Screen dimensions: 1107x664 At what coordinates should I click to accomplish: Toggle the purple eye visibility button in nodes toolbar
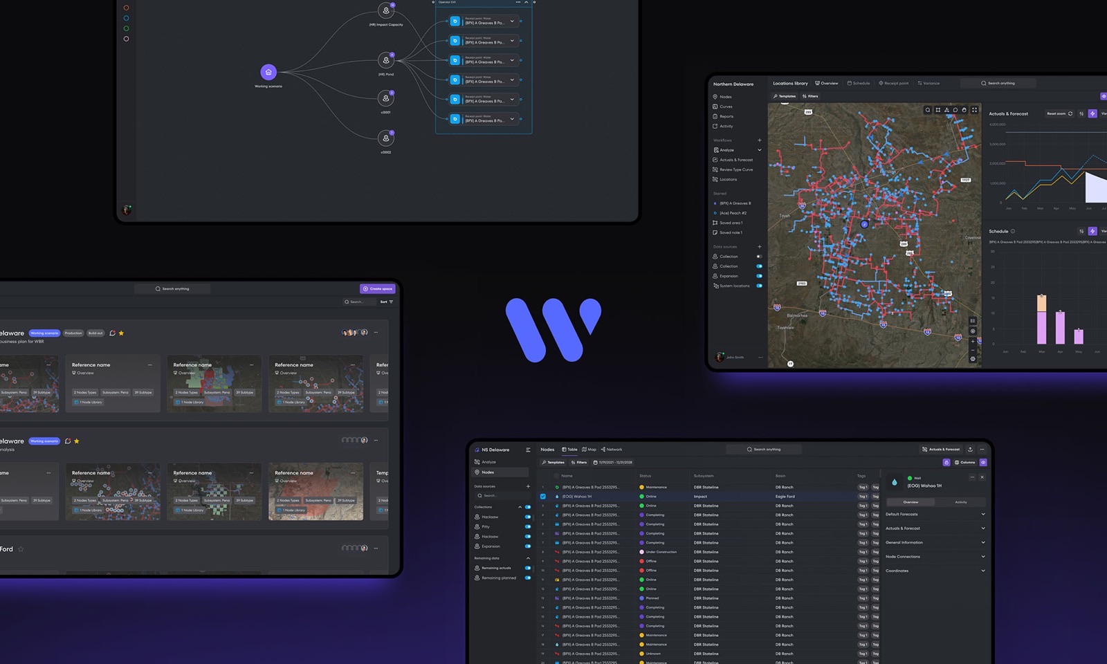point(983,462)
